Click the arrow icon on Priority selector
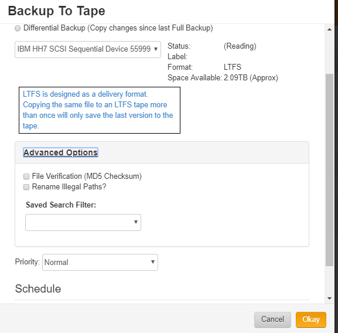 coord(153,262)
